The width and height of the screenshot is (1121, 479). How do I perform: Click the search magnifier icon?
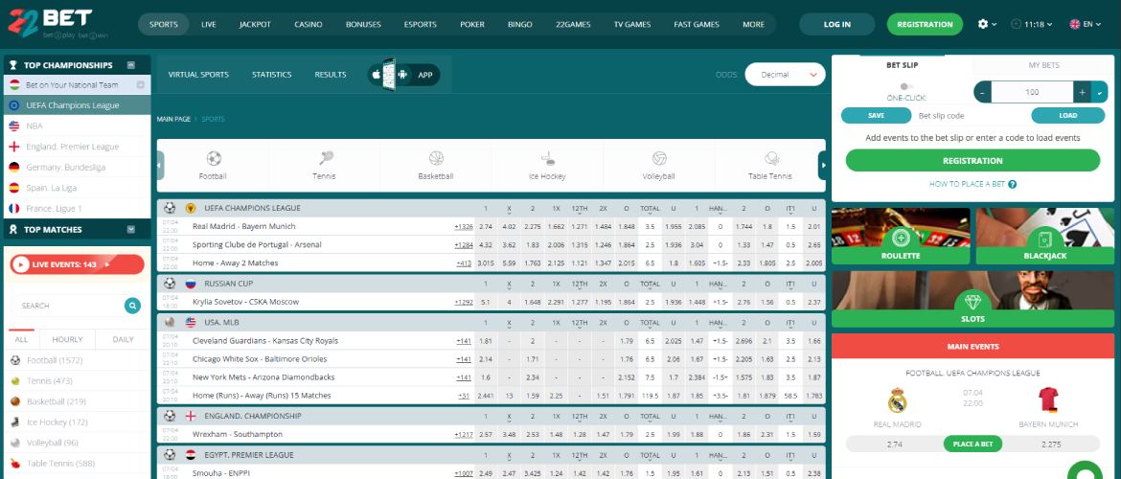(132, 306)
